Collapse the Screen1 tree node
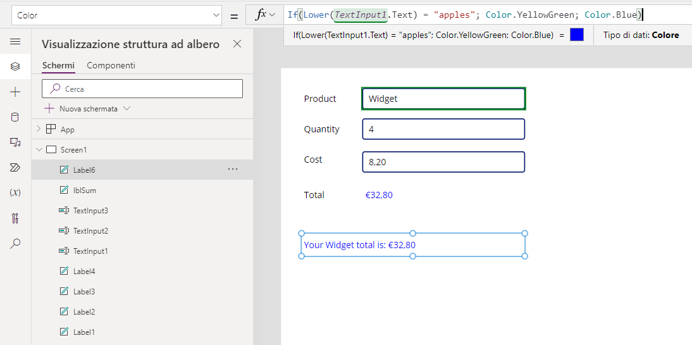 tap(39, 150)
